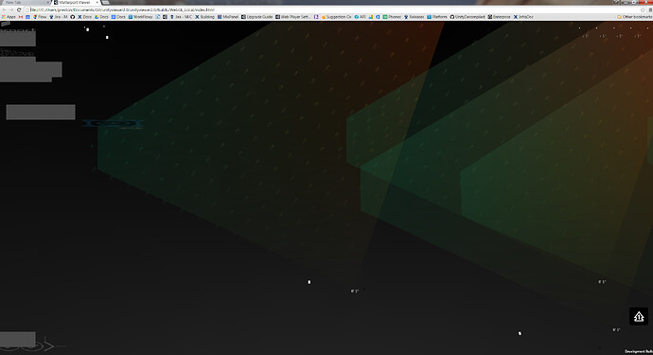Open the API bookmark
Screen dimensions: 653x355
(x=361, y=17)
